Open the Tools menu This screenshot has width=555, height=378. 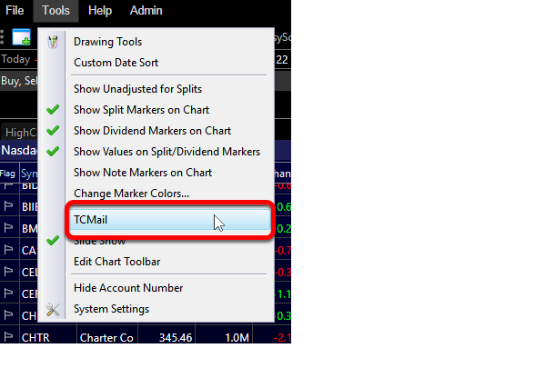pos(55,10)
